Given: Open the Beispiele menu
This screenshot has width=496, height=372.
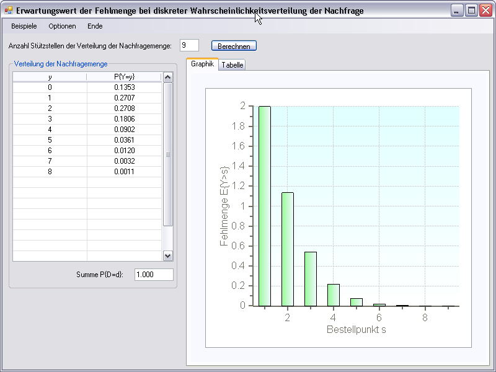Looking at the screenshot, I should click(x=24, y=26).
